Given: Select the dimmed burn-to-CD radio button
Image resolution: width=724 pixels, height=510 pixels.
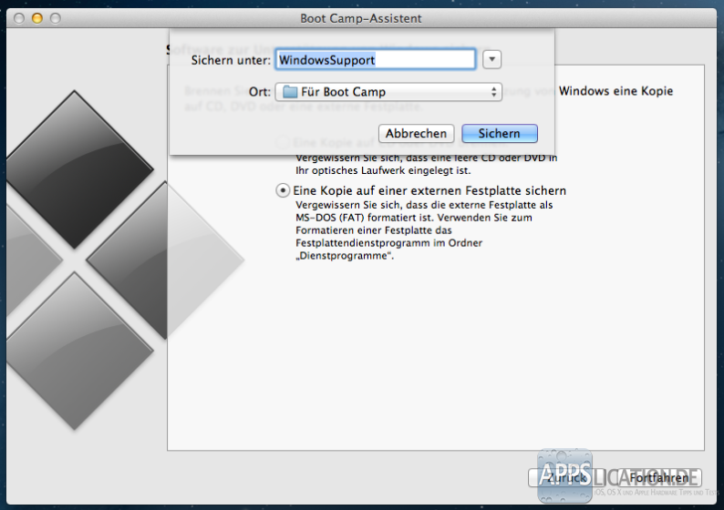Looking at the screenshot, I should (x=283, y=142).
